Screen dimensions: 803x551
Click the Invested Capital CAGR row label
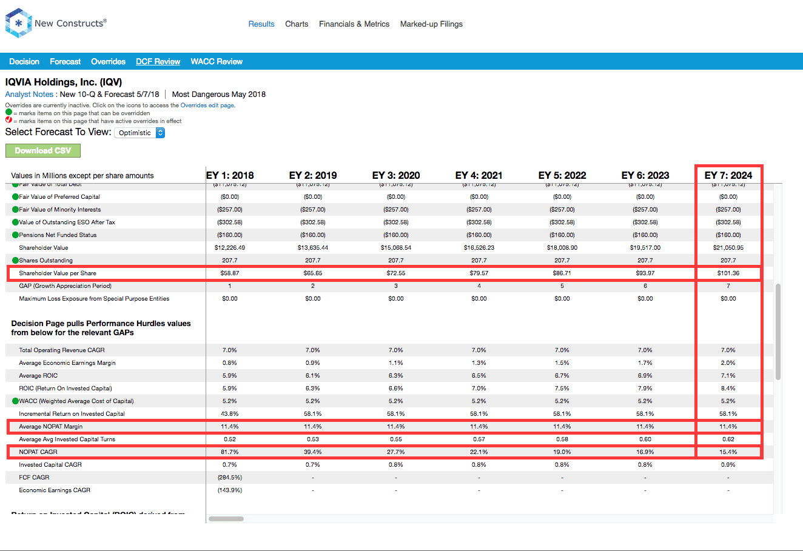coord(50,464)
